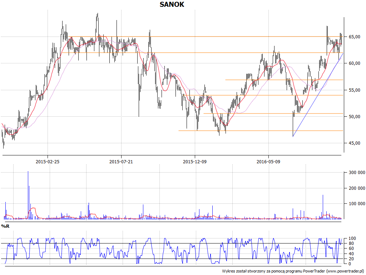
Task: Click the 55,00 price axis label
Action: coord(354,90)
